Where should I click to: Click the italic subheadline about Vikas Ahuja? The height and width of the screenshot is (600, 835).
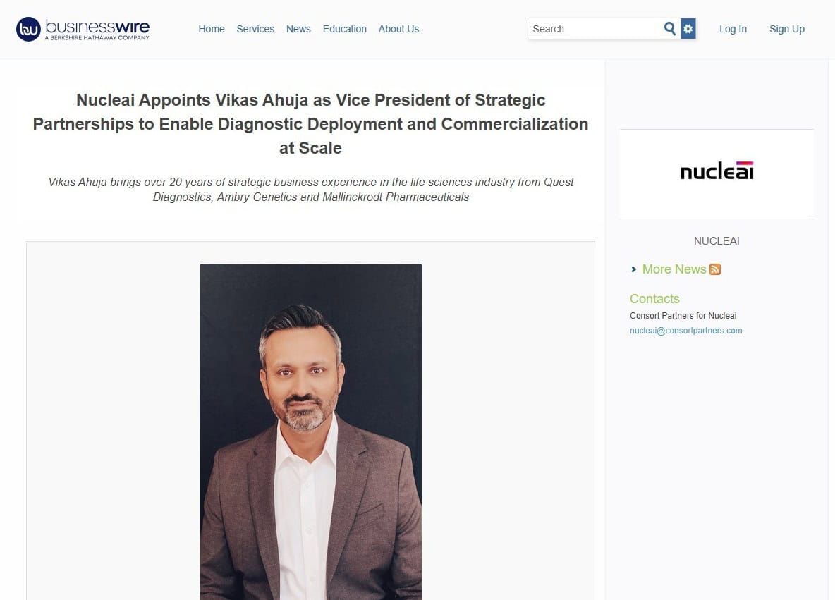click(310, 190)
